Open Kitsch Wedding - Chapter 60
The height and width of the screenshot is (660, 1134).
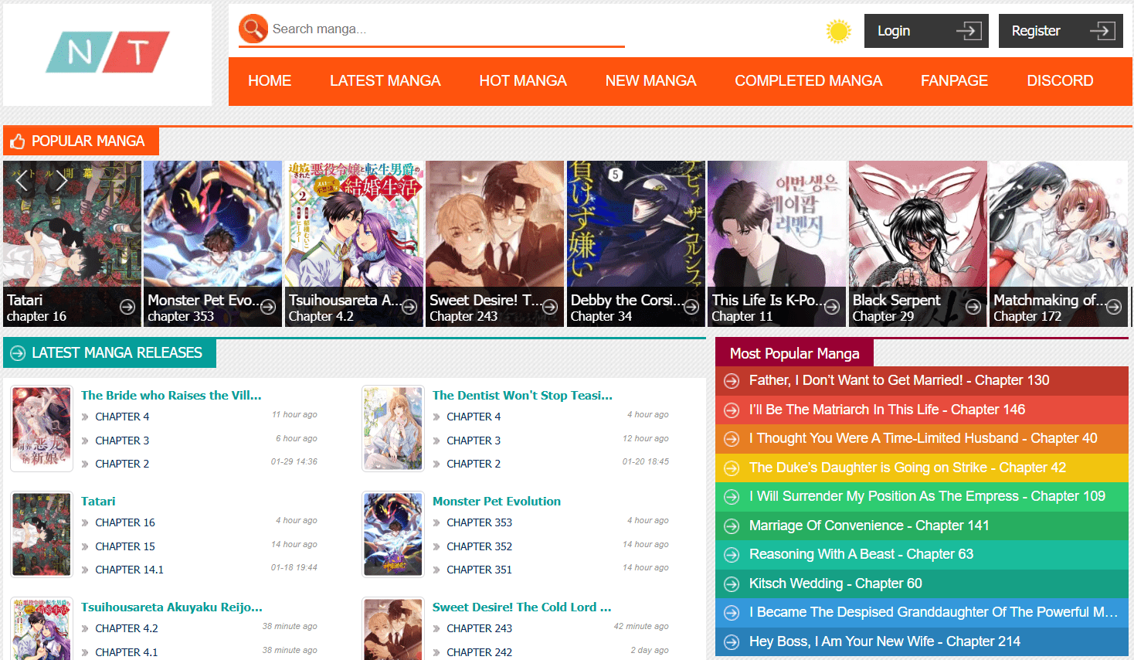pyautogui.click(x=836, y=583)
